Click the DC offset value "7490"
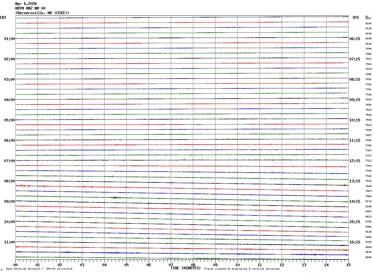The width and height of the screenshot is (373, 273). coord(368,130)
